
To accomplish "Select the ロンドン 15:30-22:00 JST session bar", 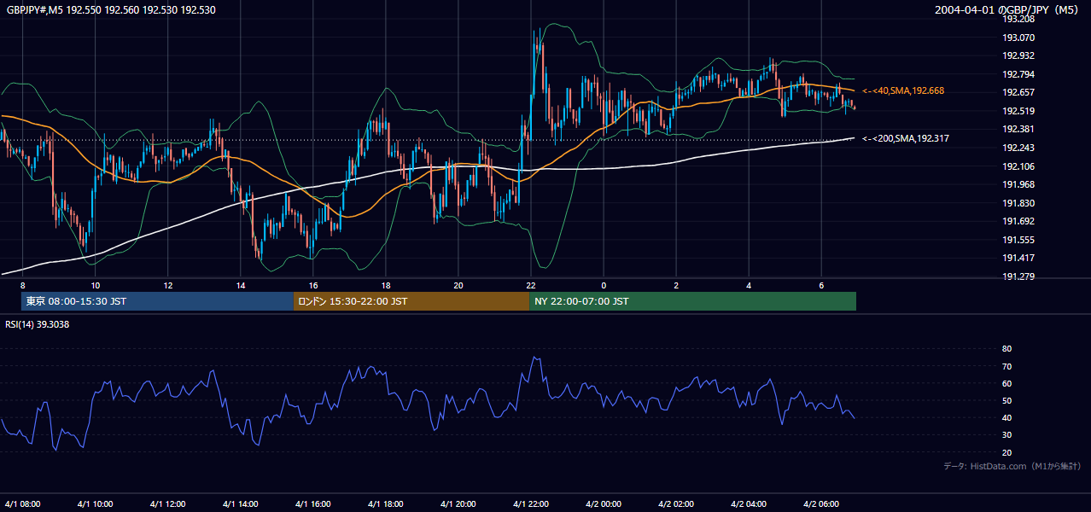I will coord(411,301).
